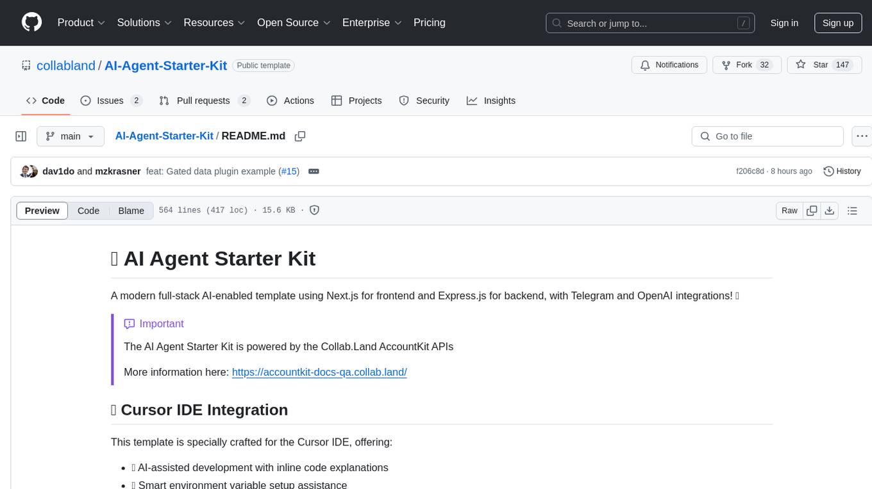Screen dimensions: 872x489
Task: Click the shield icon beside file size
Action: (x=315, y=210)
